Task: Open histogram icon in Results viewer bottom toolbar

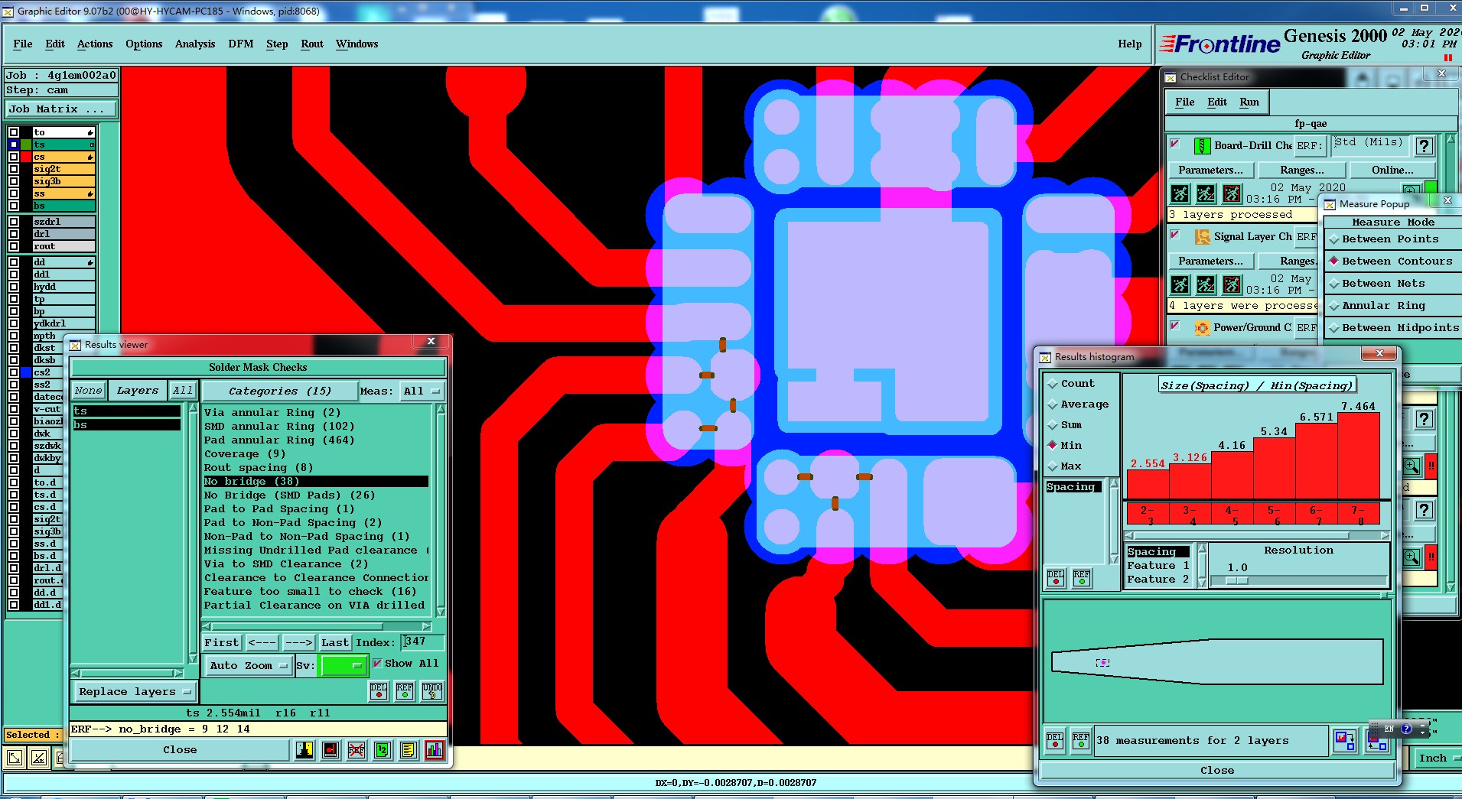Action: [x=434, y=750]
